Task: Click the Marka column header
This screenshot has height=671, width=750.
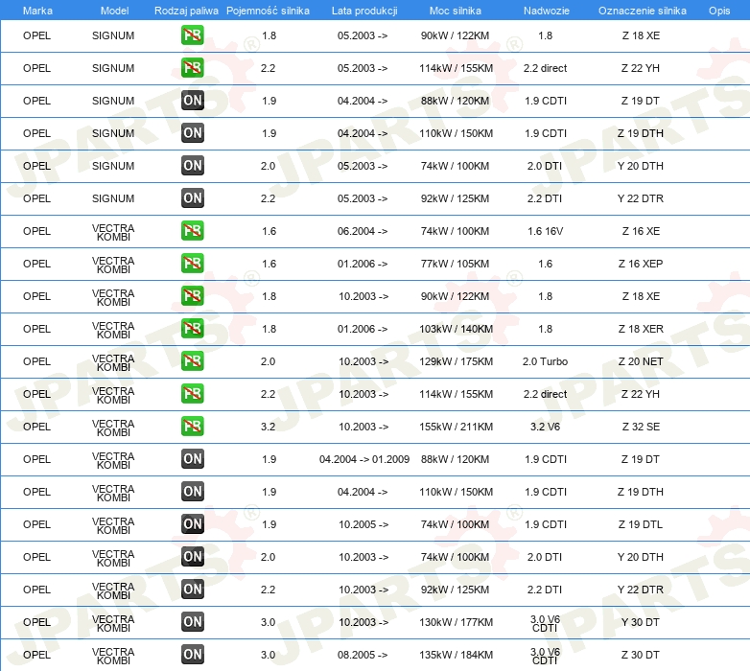Action: [x=37, y=11]
